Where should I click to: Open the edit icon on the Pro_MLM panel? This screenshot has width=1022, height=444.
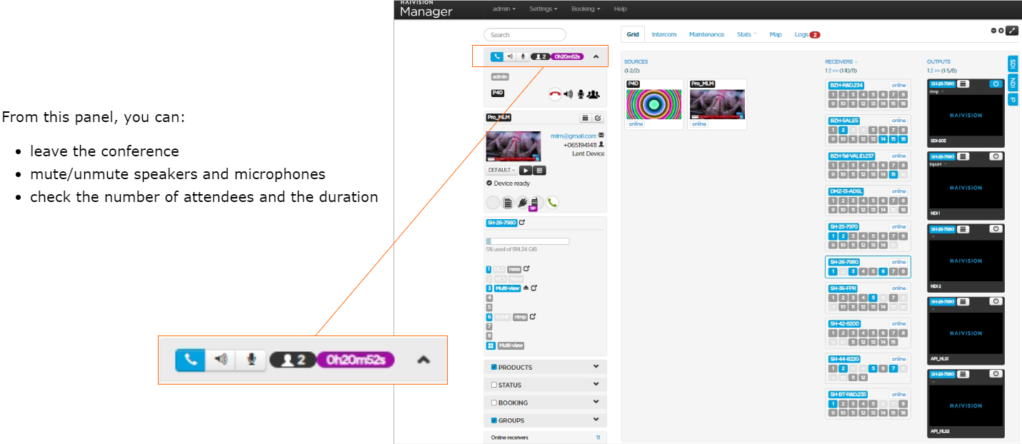click(x=598, y=118)
